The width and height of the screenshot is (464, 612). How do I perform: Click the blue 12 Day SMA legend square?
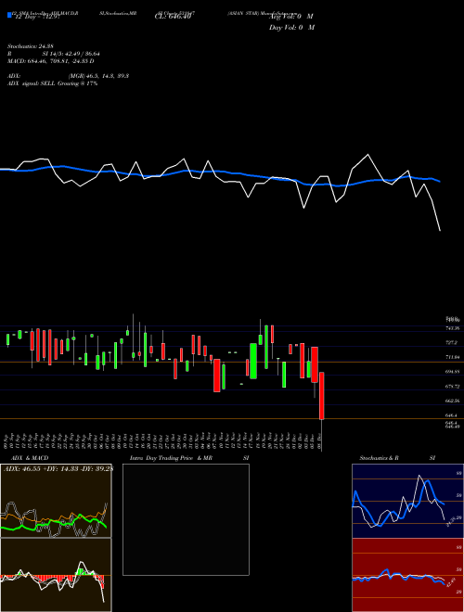coord(9,16)
